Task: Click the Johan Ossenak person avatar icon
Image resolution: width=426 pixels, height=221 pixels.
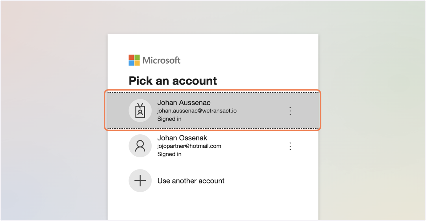Action: 140,146
